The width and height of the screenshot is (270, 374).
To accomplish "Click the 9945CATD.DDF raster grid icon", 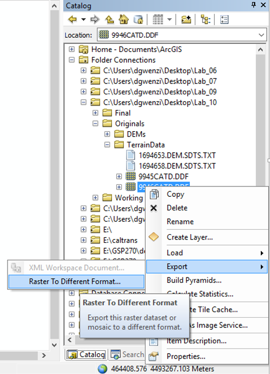I will [x=130, y=177].
